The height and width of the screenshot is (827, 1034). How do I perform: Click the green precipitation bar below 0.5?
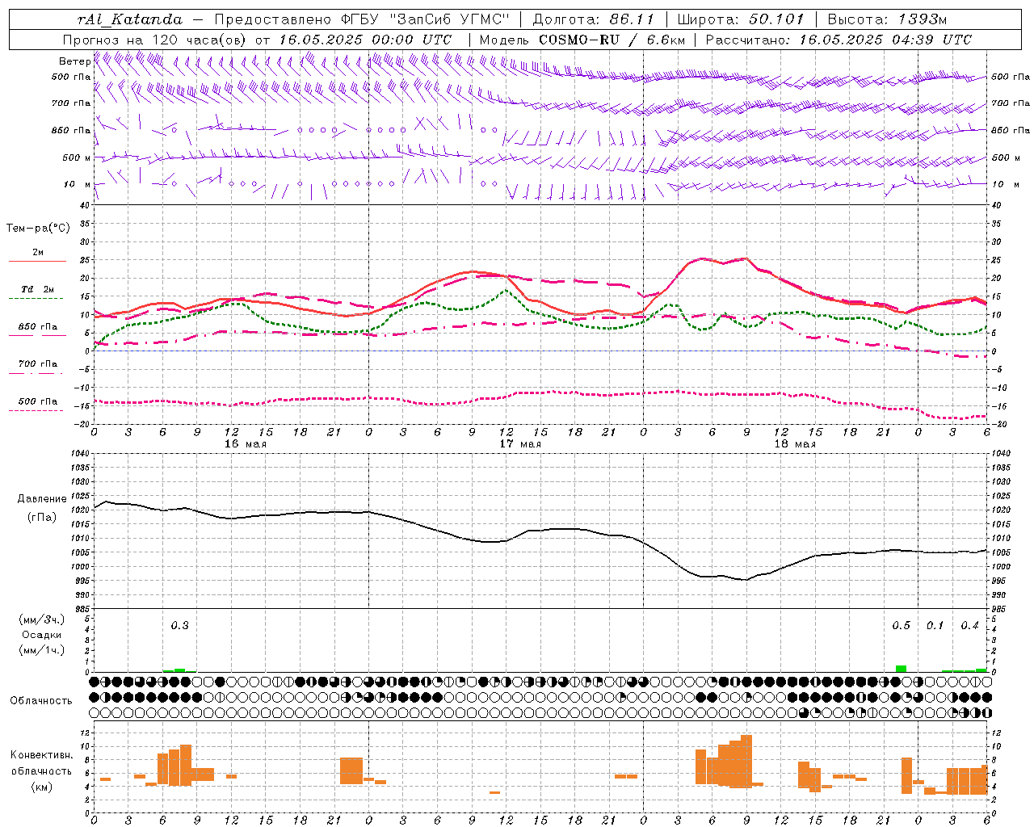901,669
